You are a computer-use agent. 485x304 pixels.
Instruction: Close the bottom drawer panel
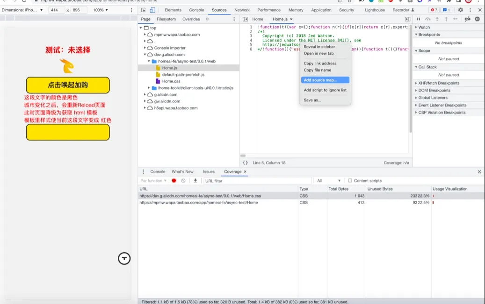[x=479, y=172]
